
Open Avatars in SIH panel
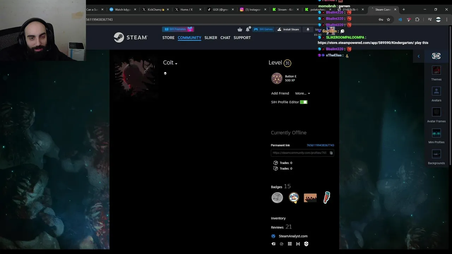436,94
